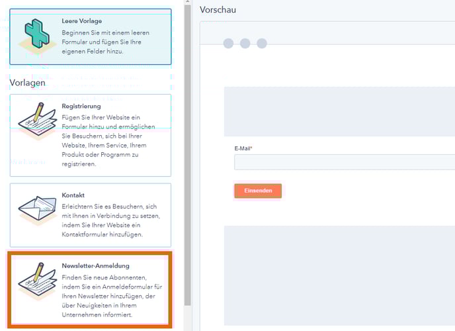This screenshot has height=331, width=455.
Task: Pick the Kontakt template card
Action: pyautogui.click(x=91, y=215)
